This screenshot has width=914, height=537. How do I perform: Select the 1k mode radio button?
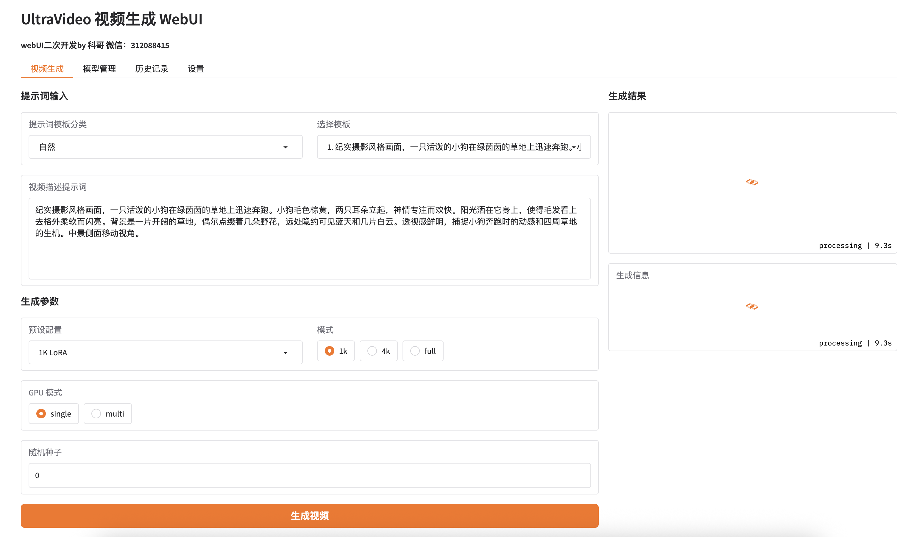click(329, 351)
